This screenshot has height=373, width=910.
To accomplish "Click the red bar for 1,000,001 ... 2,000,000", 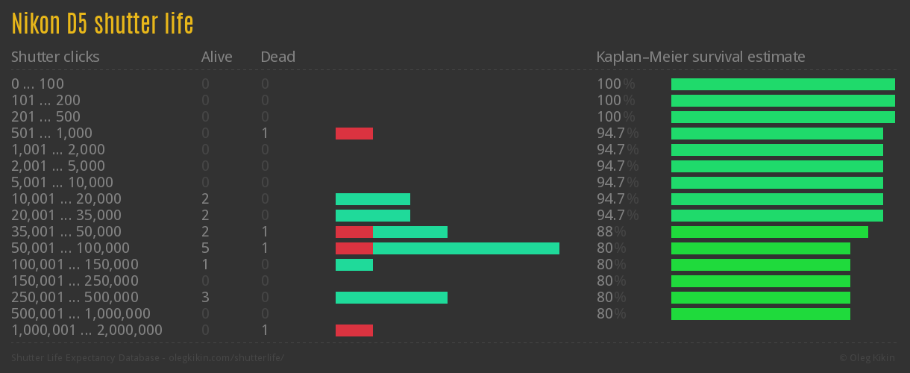I will [354, 330].
